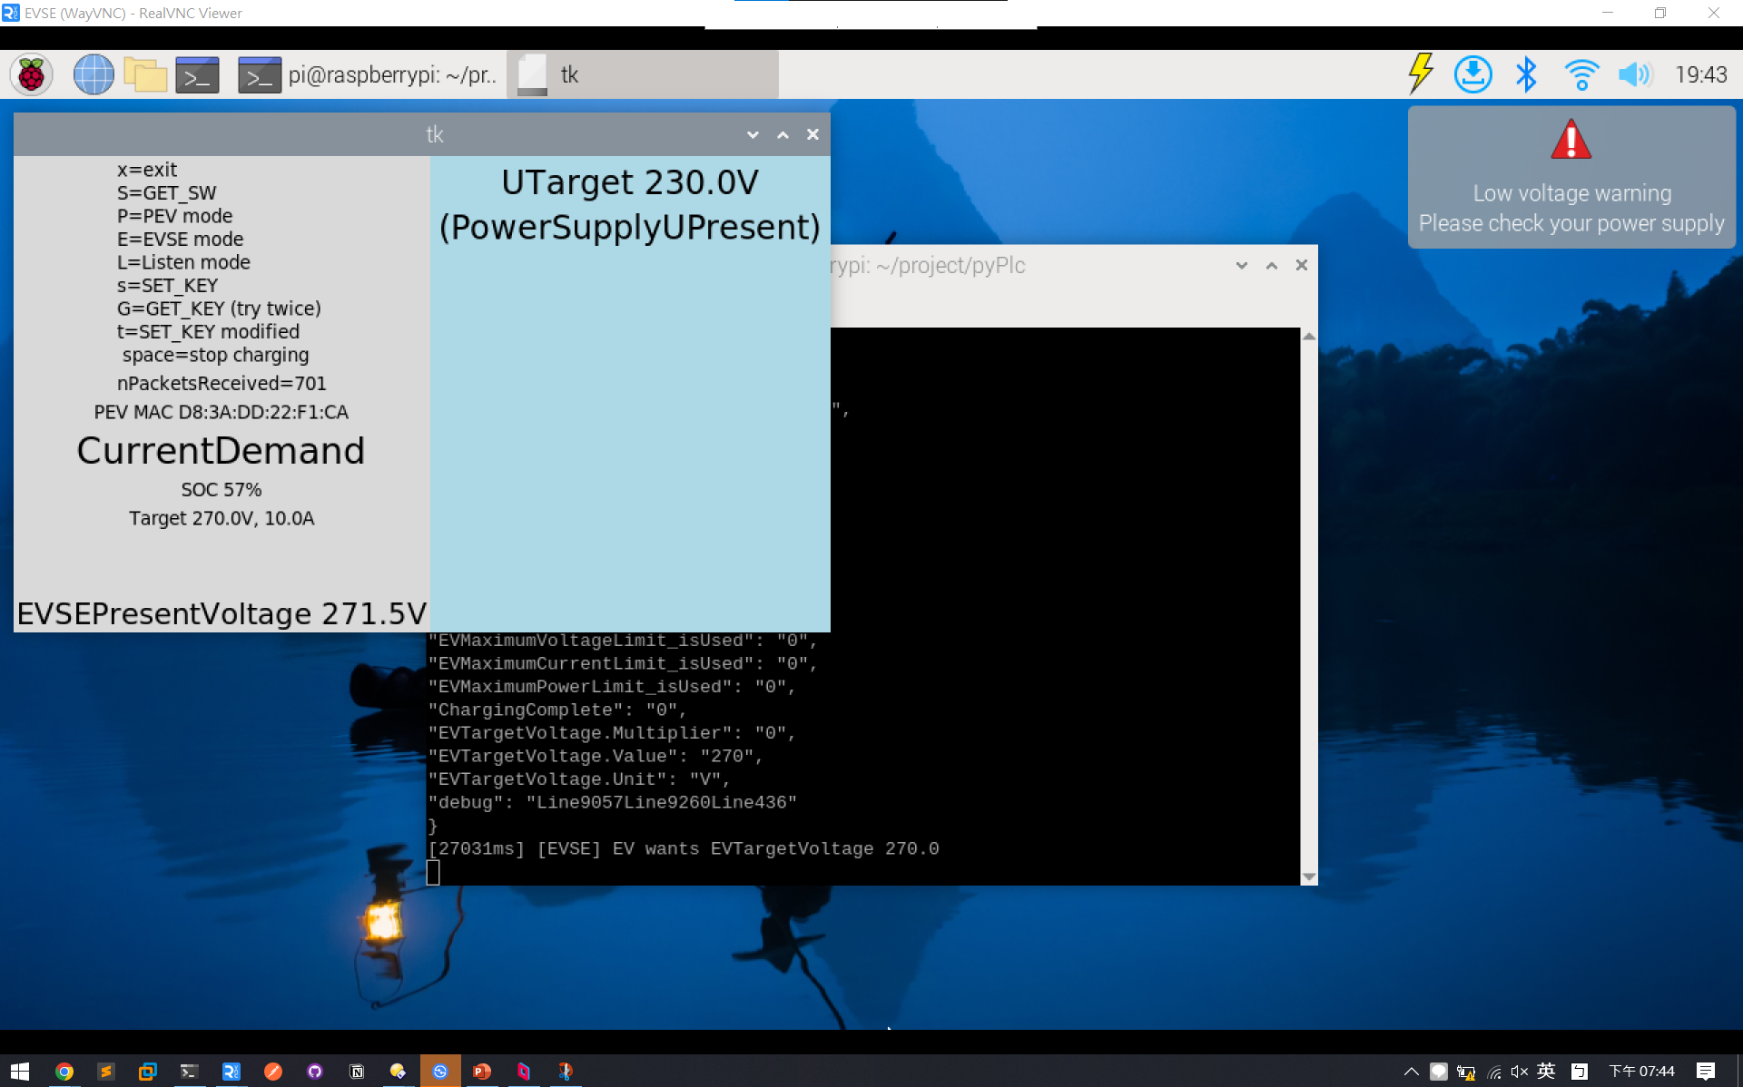Screen dimensions: 1743x1087
Task: Launch the web browser globe icon
Action: [x=93, y=75]
